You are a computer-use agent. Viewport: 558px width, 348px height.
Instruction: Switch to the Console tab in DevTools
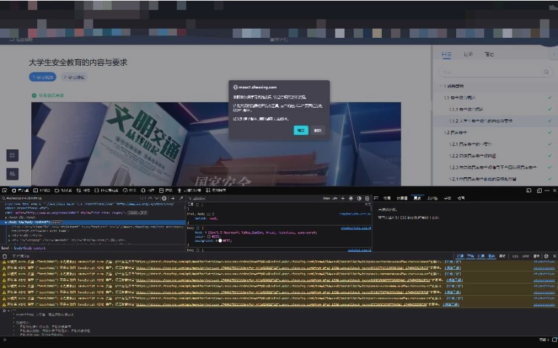[x=42, y=190]
